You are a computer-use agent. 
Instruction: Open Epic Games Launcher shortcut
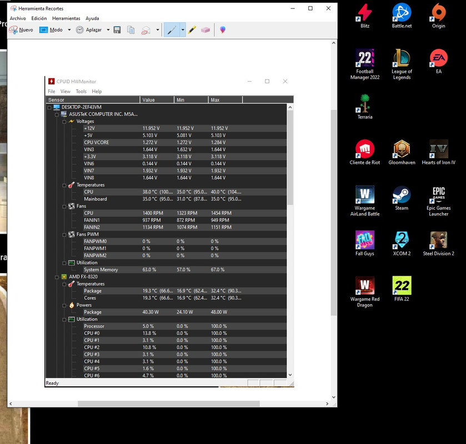[439, 201]
